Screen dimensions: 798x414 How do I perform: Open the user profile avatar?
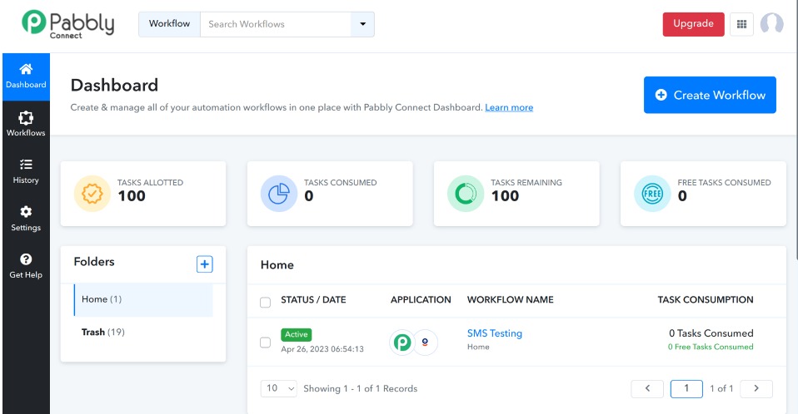pos(771,24)
